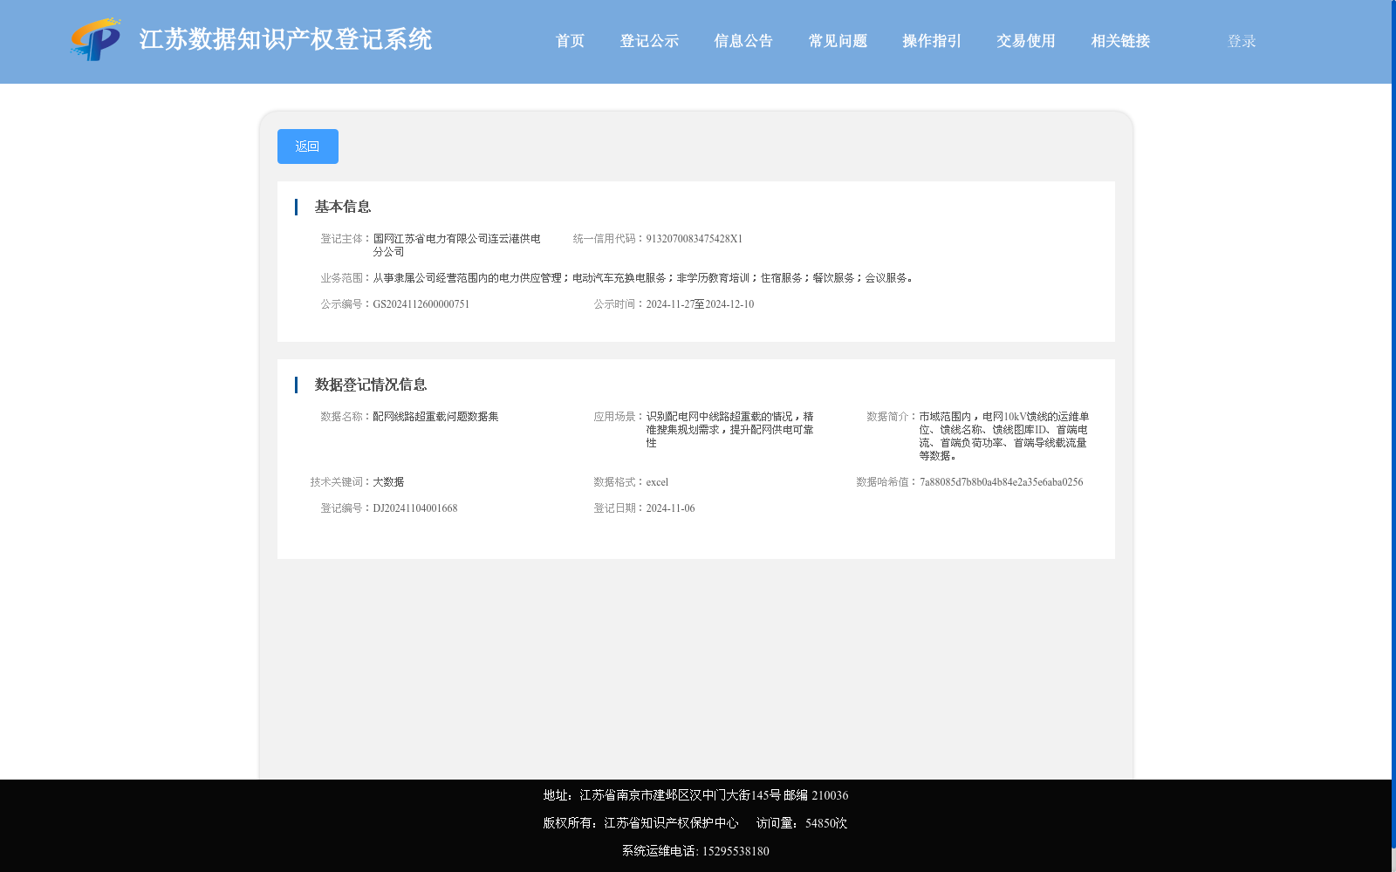Select the registrant name 国网江苏省电力有限公司连云港供电分公司
This screenshot has width=1396, height=872.
456,245
